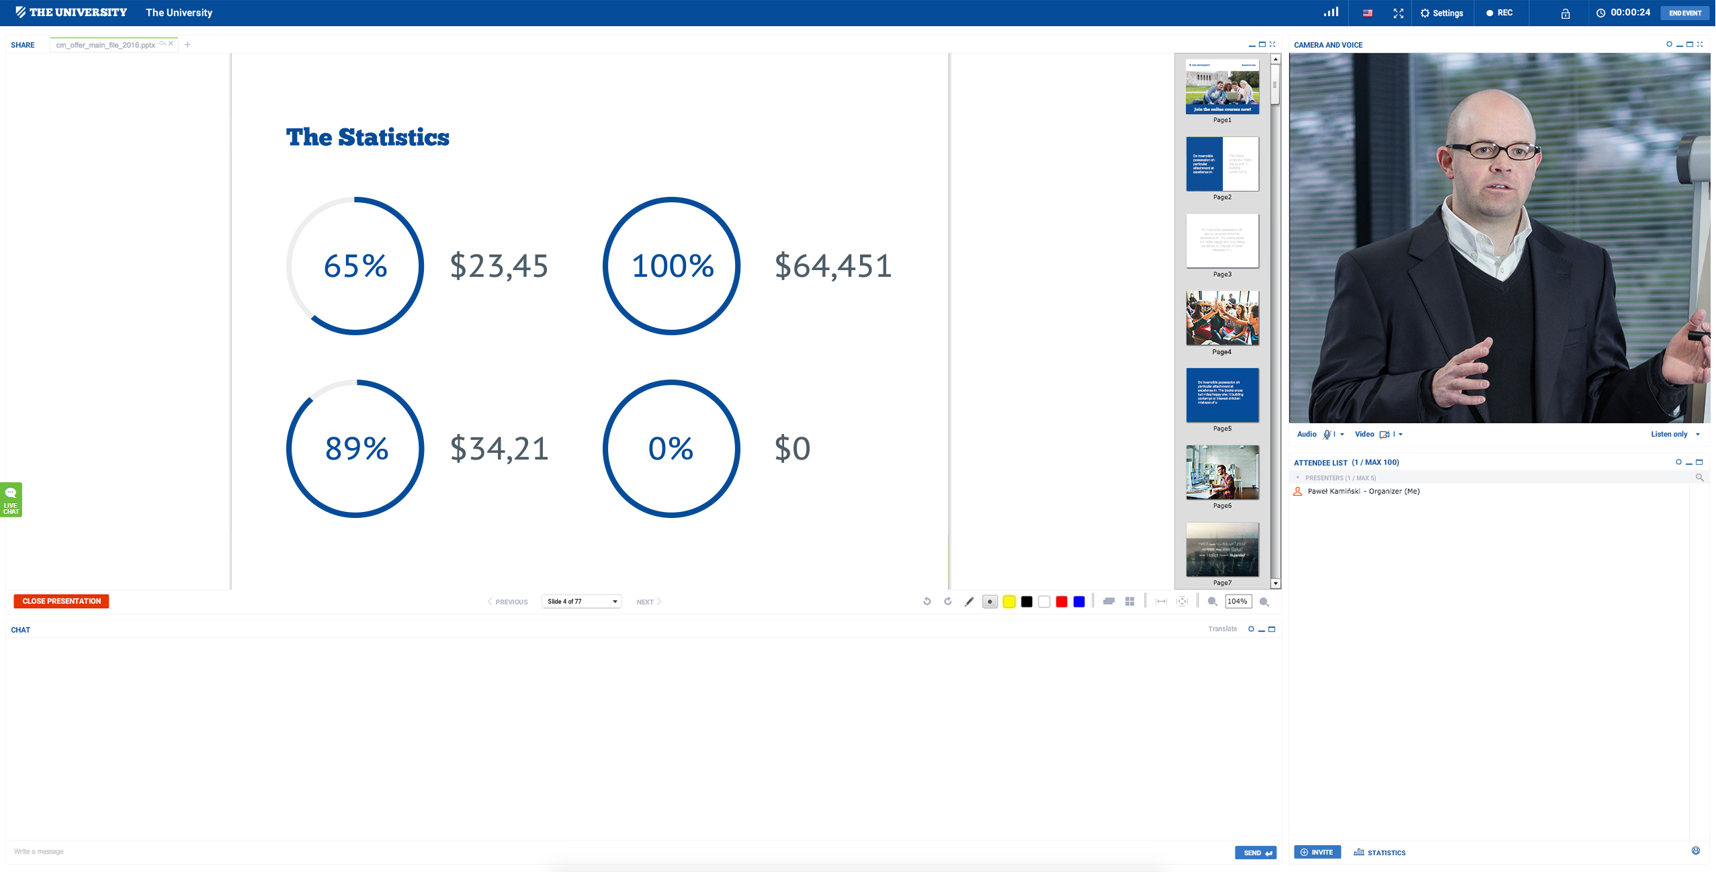Pick the red pen color swatch
The width and height of the screenshot is (1716, 872).
(1062, 602)
